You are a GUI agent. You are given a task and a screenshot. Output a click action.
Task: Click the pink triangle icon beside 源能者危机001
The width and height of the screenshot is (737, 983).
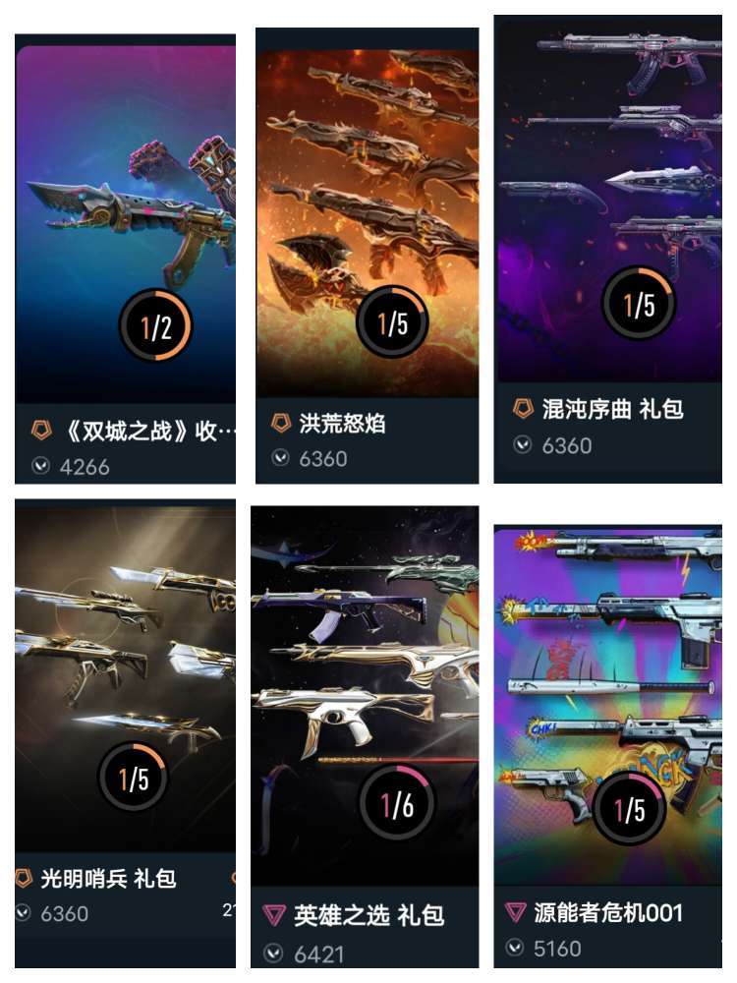point(515,911)
